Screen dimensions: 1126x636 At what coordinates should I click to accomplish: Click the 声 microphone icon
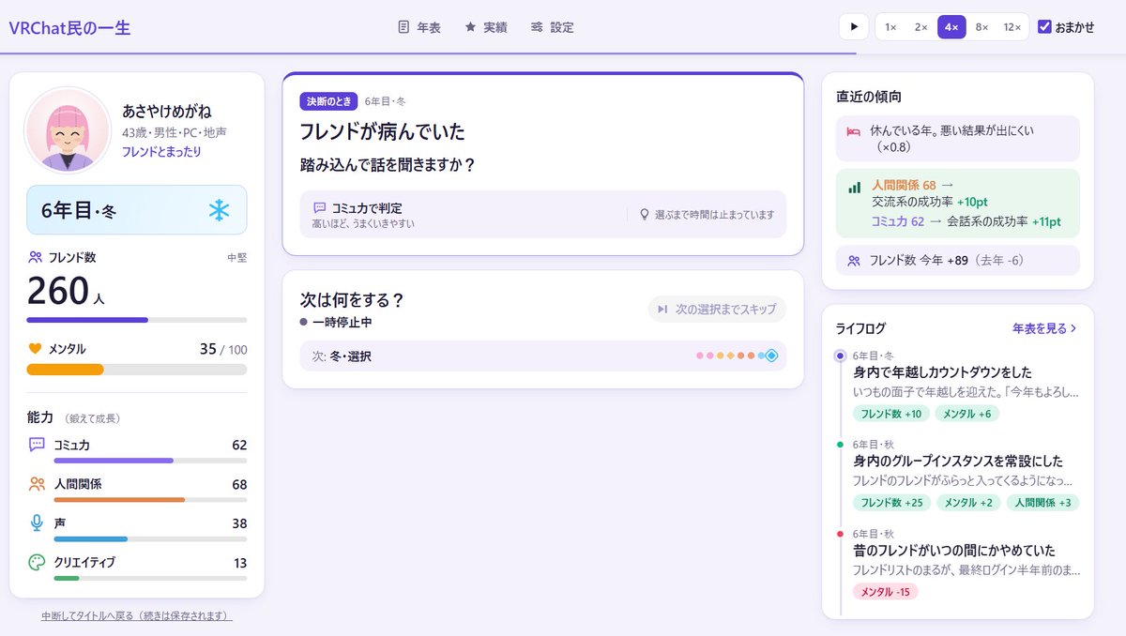[x=37, y=523]
